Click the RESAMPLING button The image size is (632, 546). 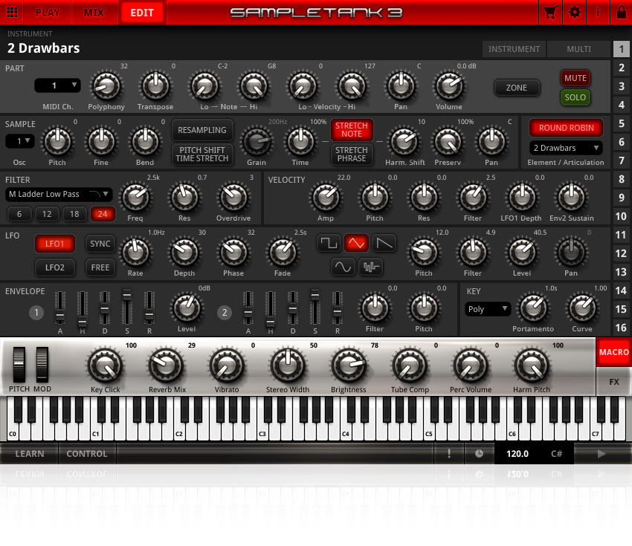tap(201, 130)
